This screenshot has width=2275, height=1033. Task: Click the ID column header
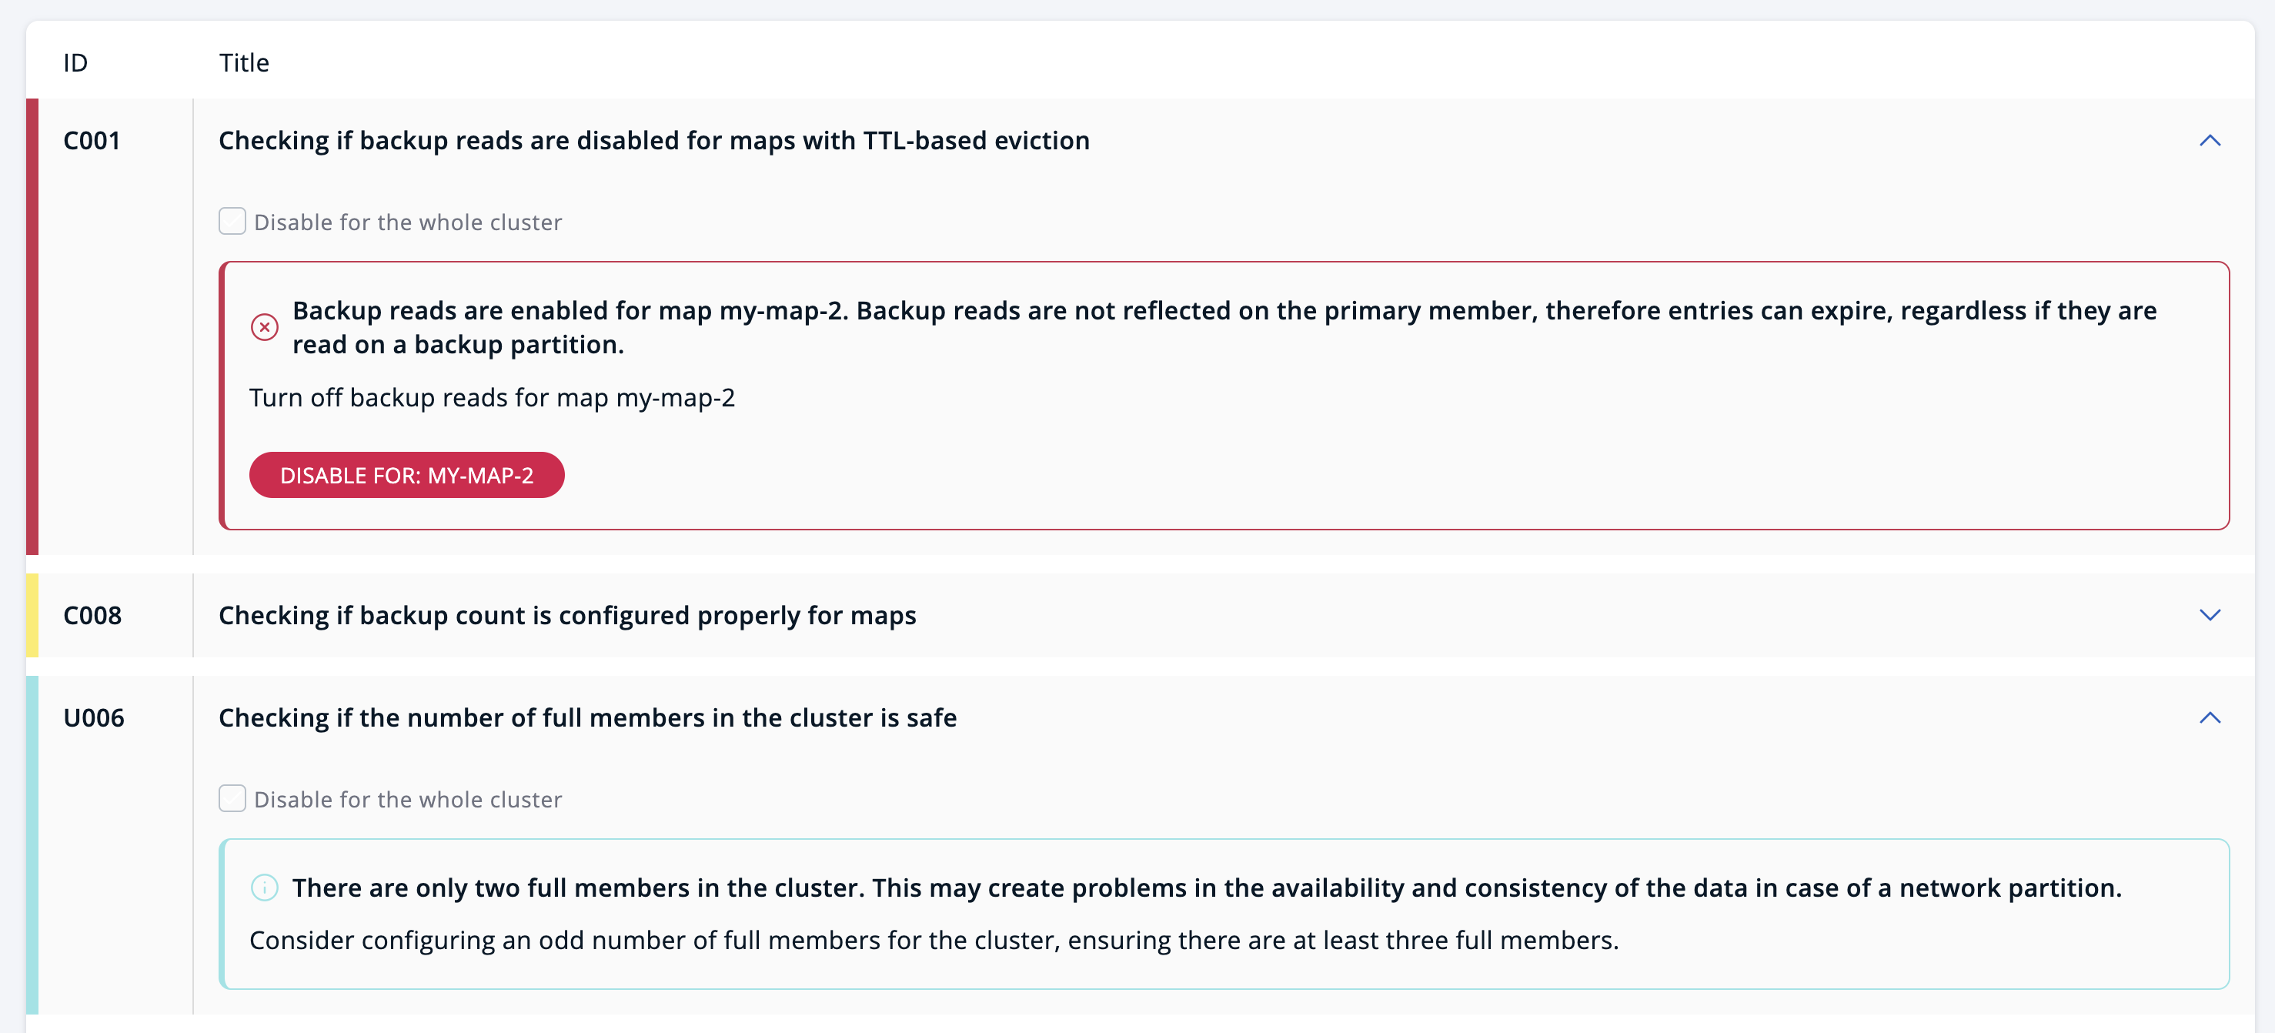tap(76, 63)
